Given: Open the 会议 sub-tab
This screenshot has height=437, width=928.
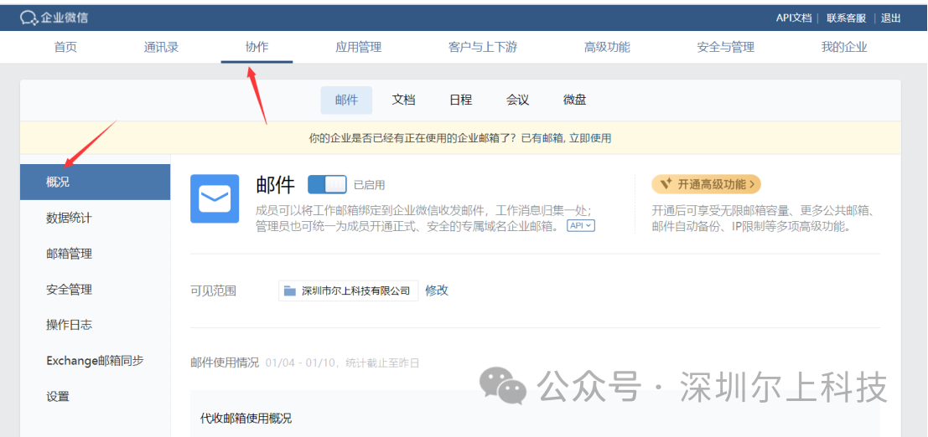Looking at the screenshot, I should [x=517, y=100].
